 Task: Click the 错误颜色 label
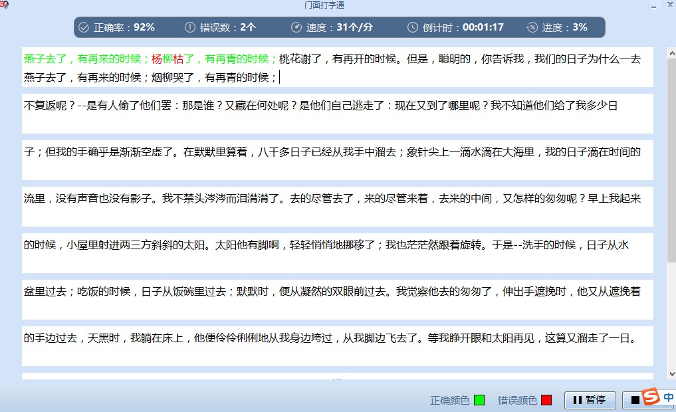coord(517,400)
